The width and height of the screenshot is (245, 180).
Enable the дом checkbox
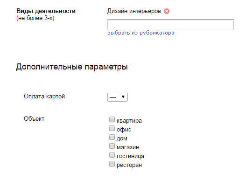point(112,138)
